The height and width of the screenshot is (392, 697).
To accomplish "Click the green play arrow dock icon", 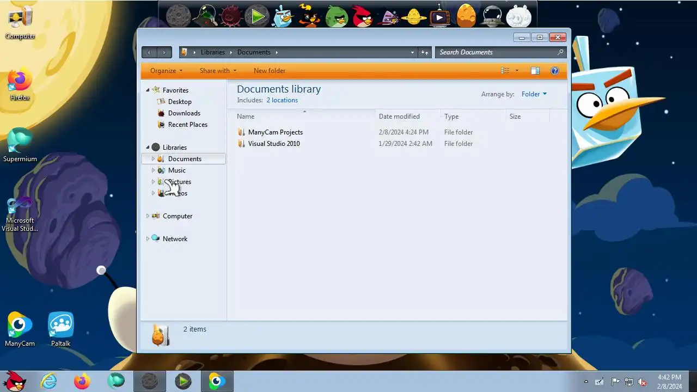I will click(x=257, y=16).
